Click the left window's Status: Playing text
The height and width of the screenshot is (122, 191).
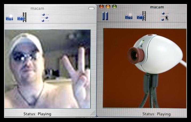pyautogui.click(x=37, y=114)
